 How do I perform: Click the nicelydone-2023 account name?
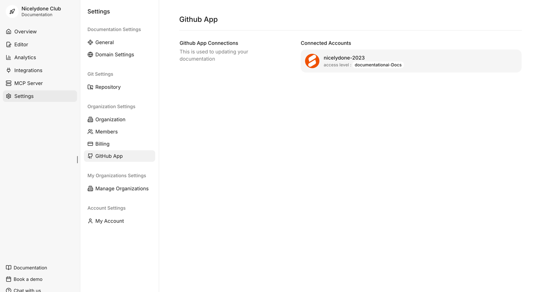click(x=344, y=58)
